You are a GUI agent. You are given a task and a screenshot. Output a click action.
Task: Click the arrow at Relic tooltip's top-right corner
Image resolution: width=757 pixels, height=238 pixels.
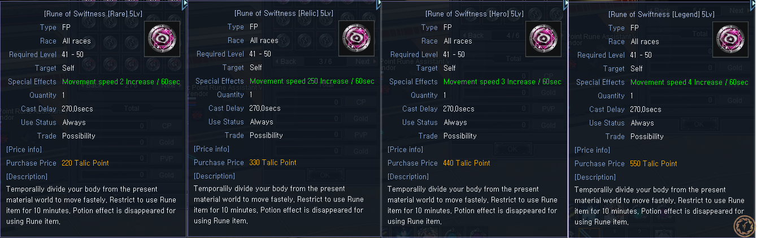[x=378, y=4]
